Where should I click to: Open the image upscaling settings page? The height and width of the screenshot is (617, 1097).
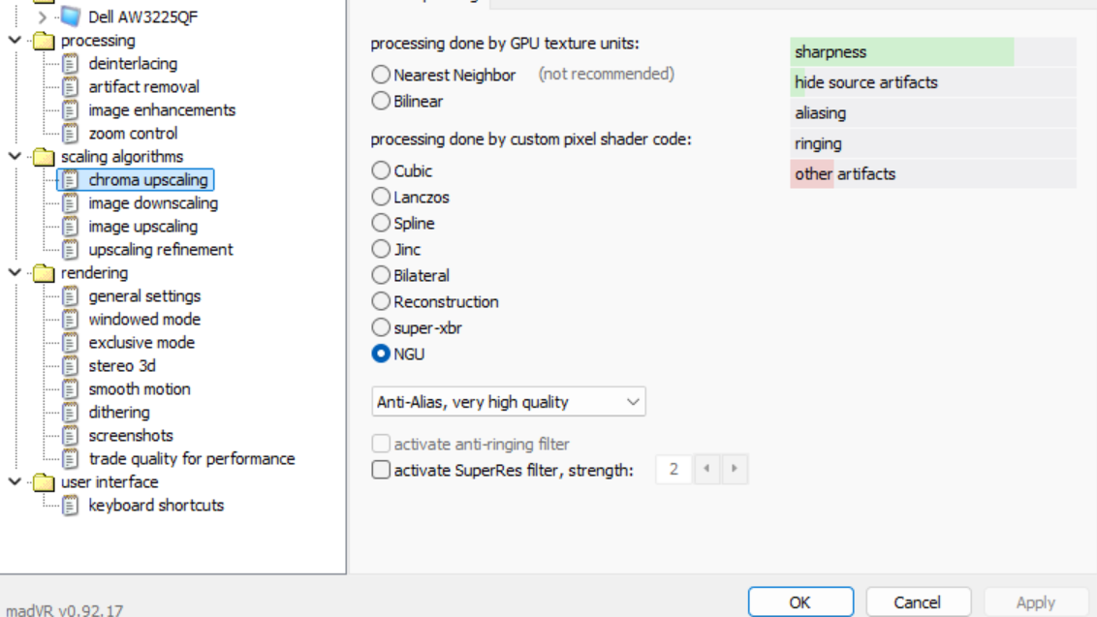point(142,227)
